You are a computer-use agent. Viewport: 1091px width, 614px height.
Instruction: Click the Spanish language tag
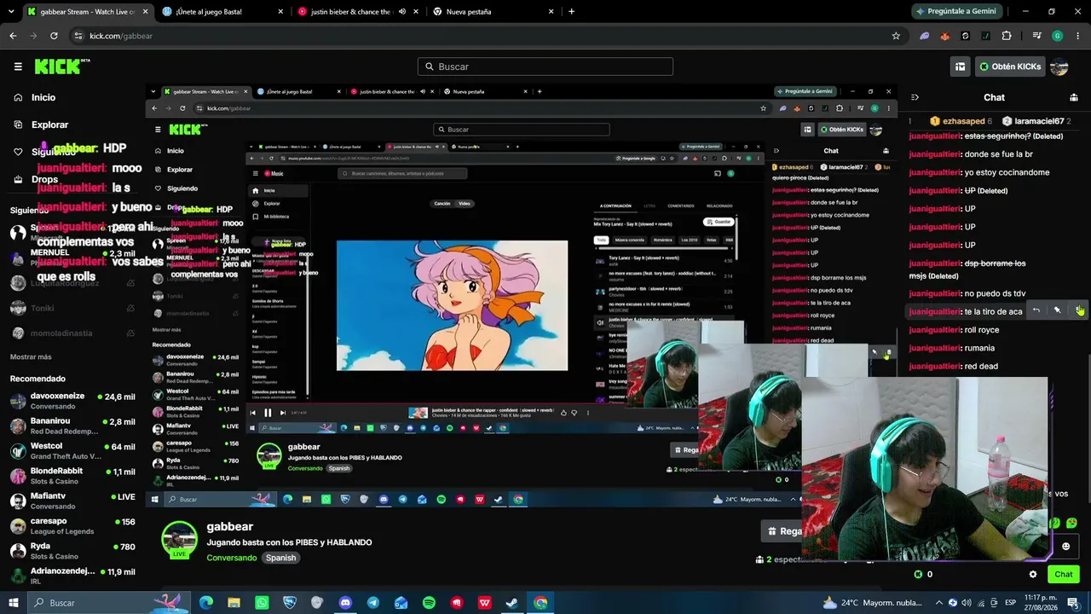tap(280, 558)
